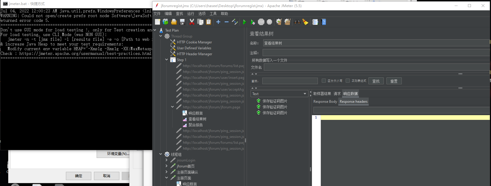Viewport: 491px width, 186px height.
Task: Select User Defined Variables in the tree
Action: coord(194,48)
